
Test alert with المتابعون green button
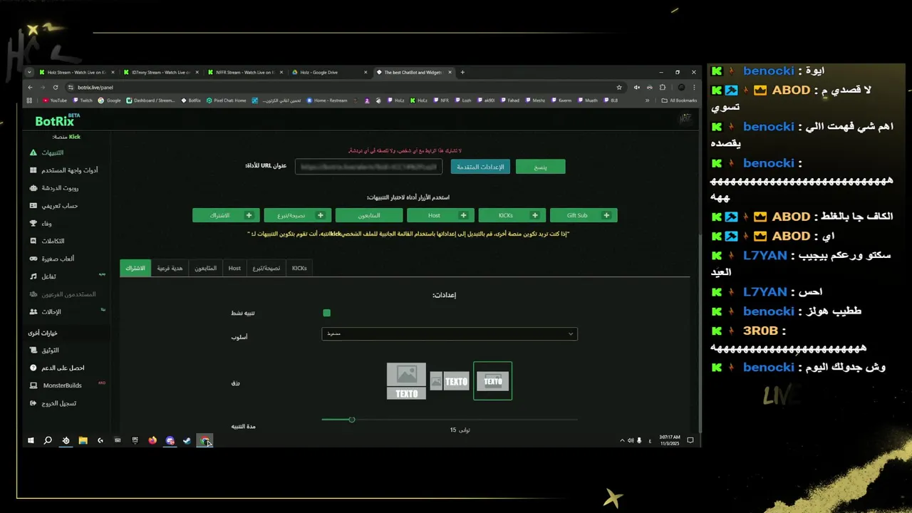coord(369,215)
